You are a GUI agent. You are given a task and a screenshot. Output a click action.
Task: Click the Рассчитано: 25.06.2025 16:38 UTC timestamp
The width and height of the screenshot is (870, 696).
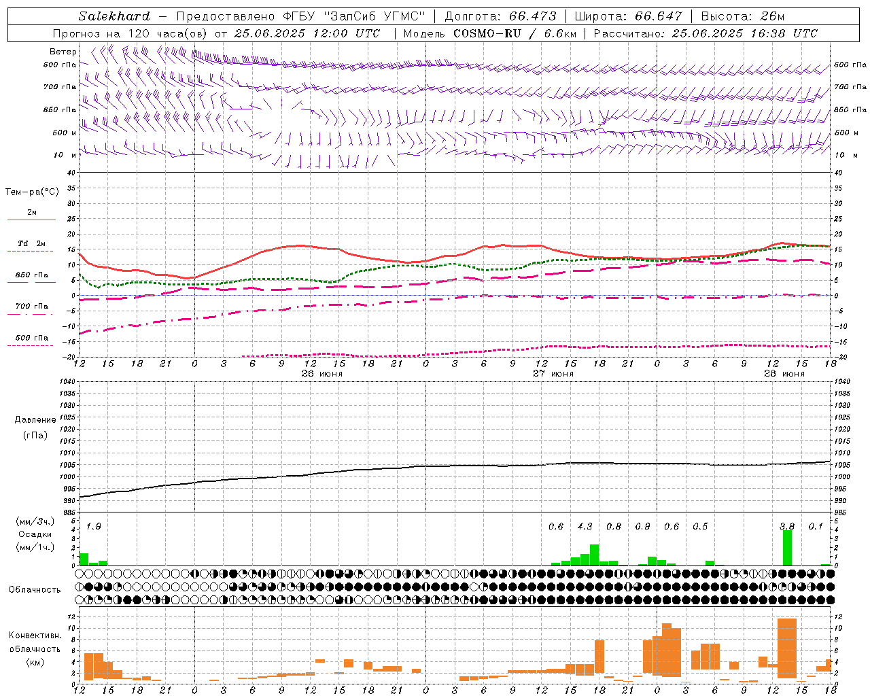point(706,33)
